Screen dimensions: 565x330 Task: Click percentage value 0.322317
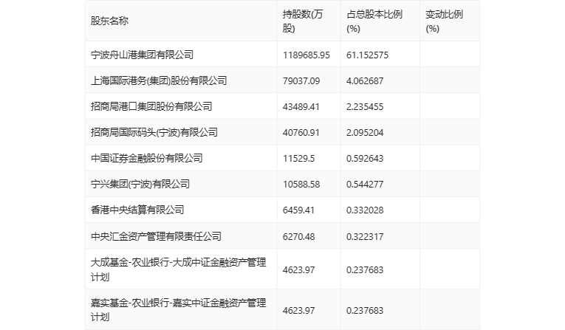[x=365, y=237]
